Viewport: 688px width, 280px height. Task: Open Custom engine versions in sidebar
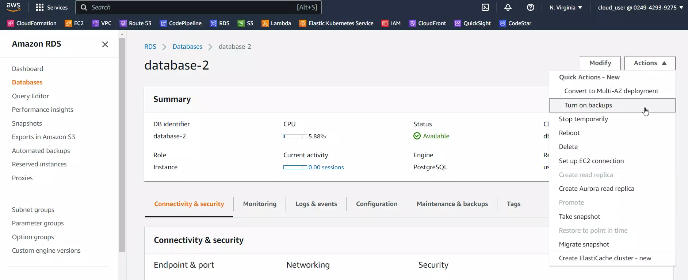[x=46, y=251]
